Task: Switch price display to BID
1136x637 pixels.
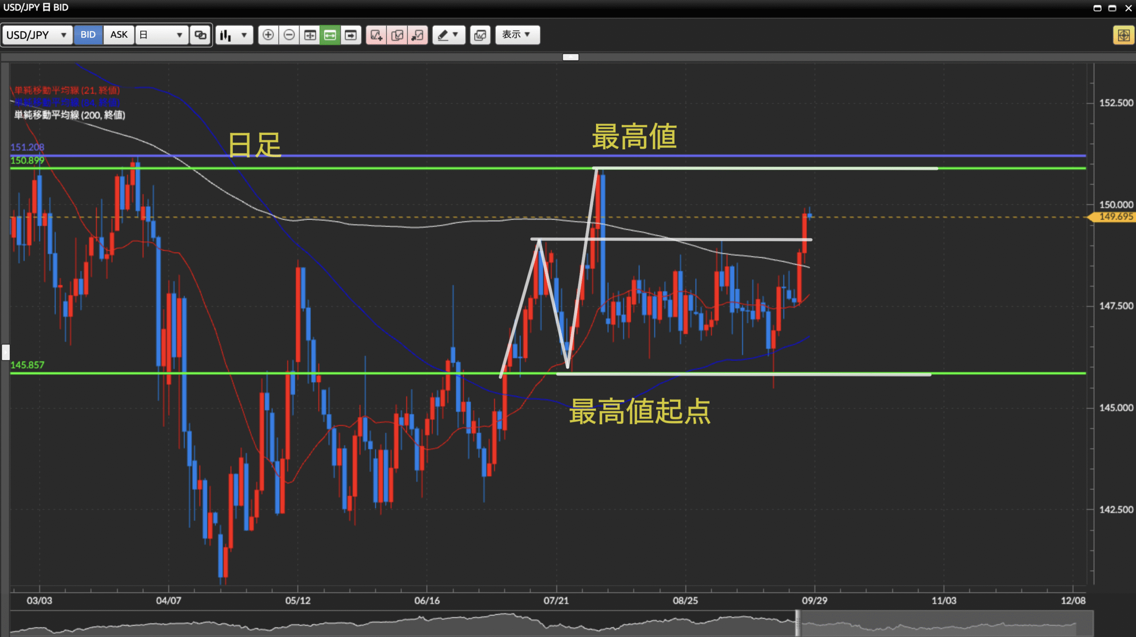Action: pyautogui.click(x=88, y=35)
